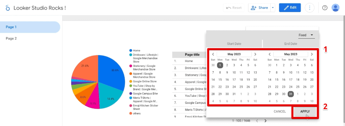The height and width of the screenshot is (126, 345).
Task: Select the End Date tab
Action: coord(291,44)
